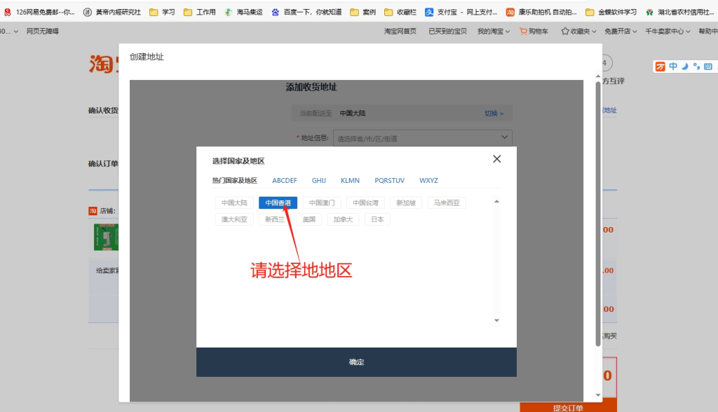Select 中国香港 region option

(x=278, y=202)
